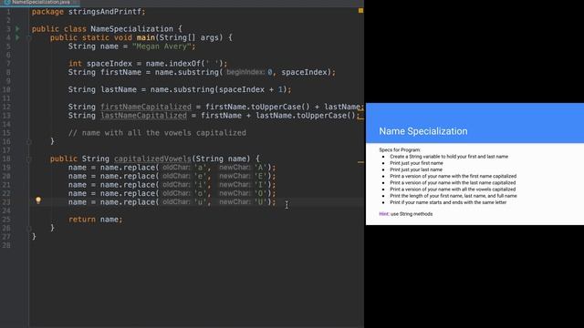Click line number 12 in the gutter

pos(6,108)
